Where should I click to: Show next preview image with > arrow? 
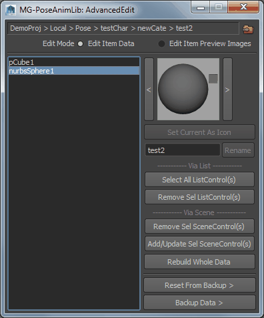[227, 90]
